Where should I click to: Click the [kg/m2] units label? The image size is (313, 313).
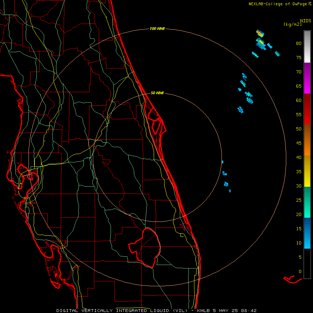(292, 24)
